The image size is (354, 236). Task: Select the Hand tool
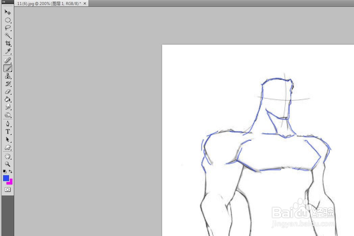point(8,156)
